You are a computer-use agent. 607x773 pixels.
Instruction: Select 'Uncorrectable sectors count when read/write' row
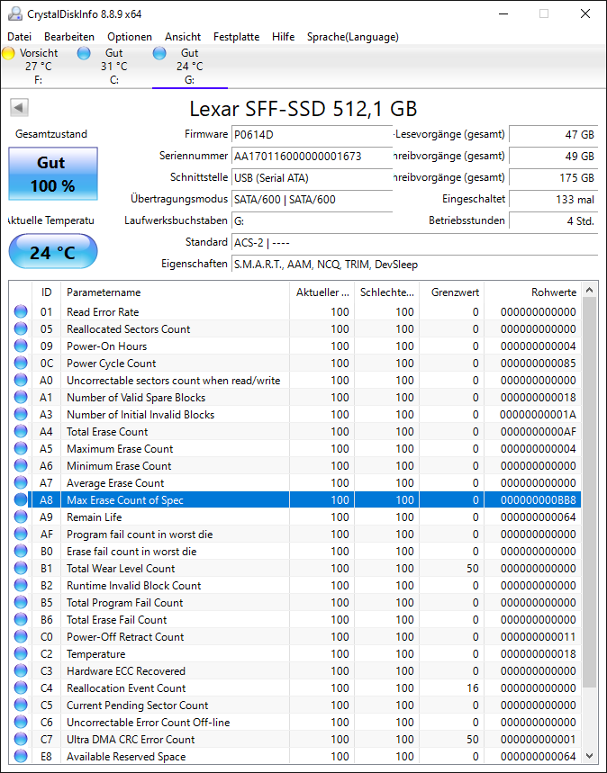click(295, 380)
